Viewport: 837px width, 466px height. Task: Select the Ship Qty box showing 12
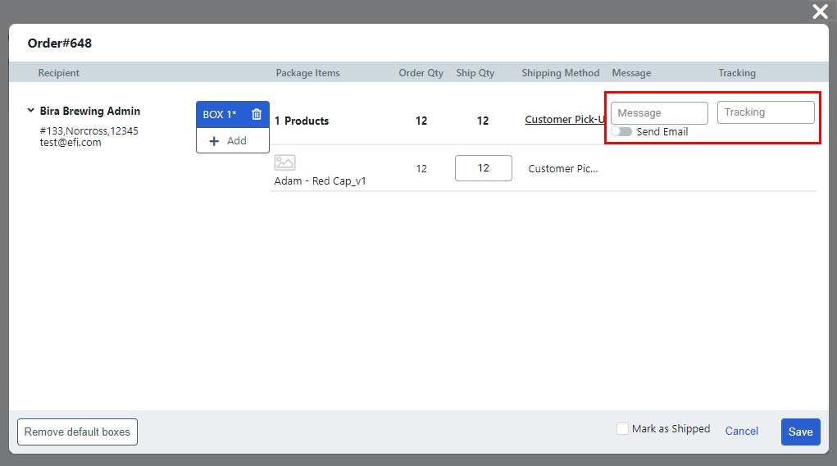tap(483, 168)
